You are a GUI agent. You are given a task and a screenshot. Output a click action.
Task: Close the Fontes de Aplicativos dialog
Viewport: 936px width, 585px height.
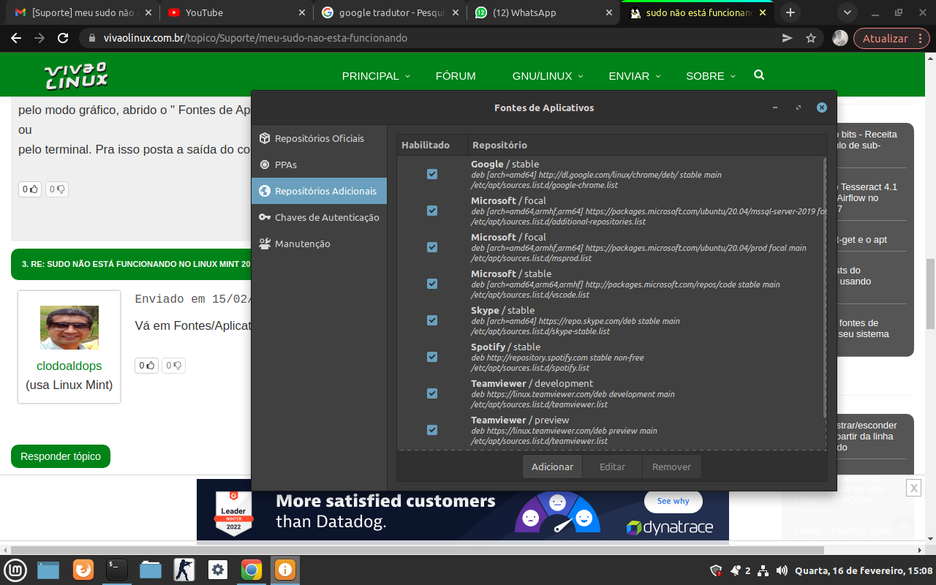point(822,107)
